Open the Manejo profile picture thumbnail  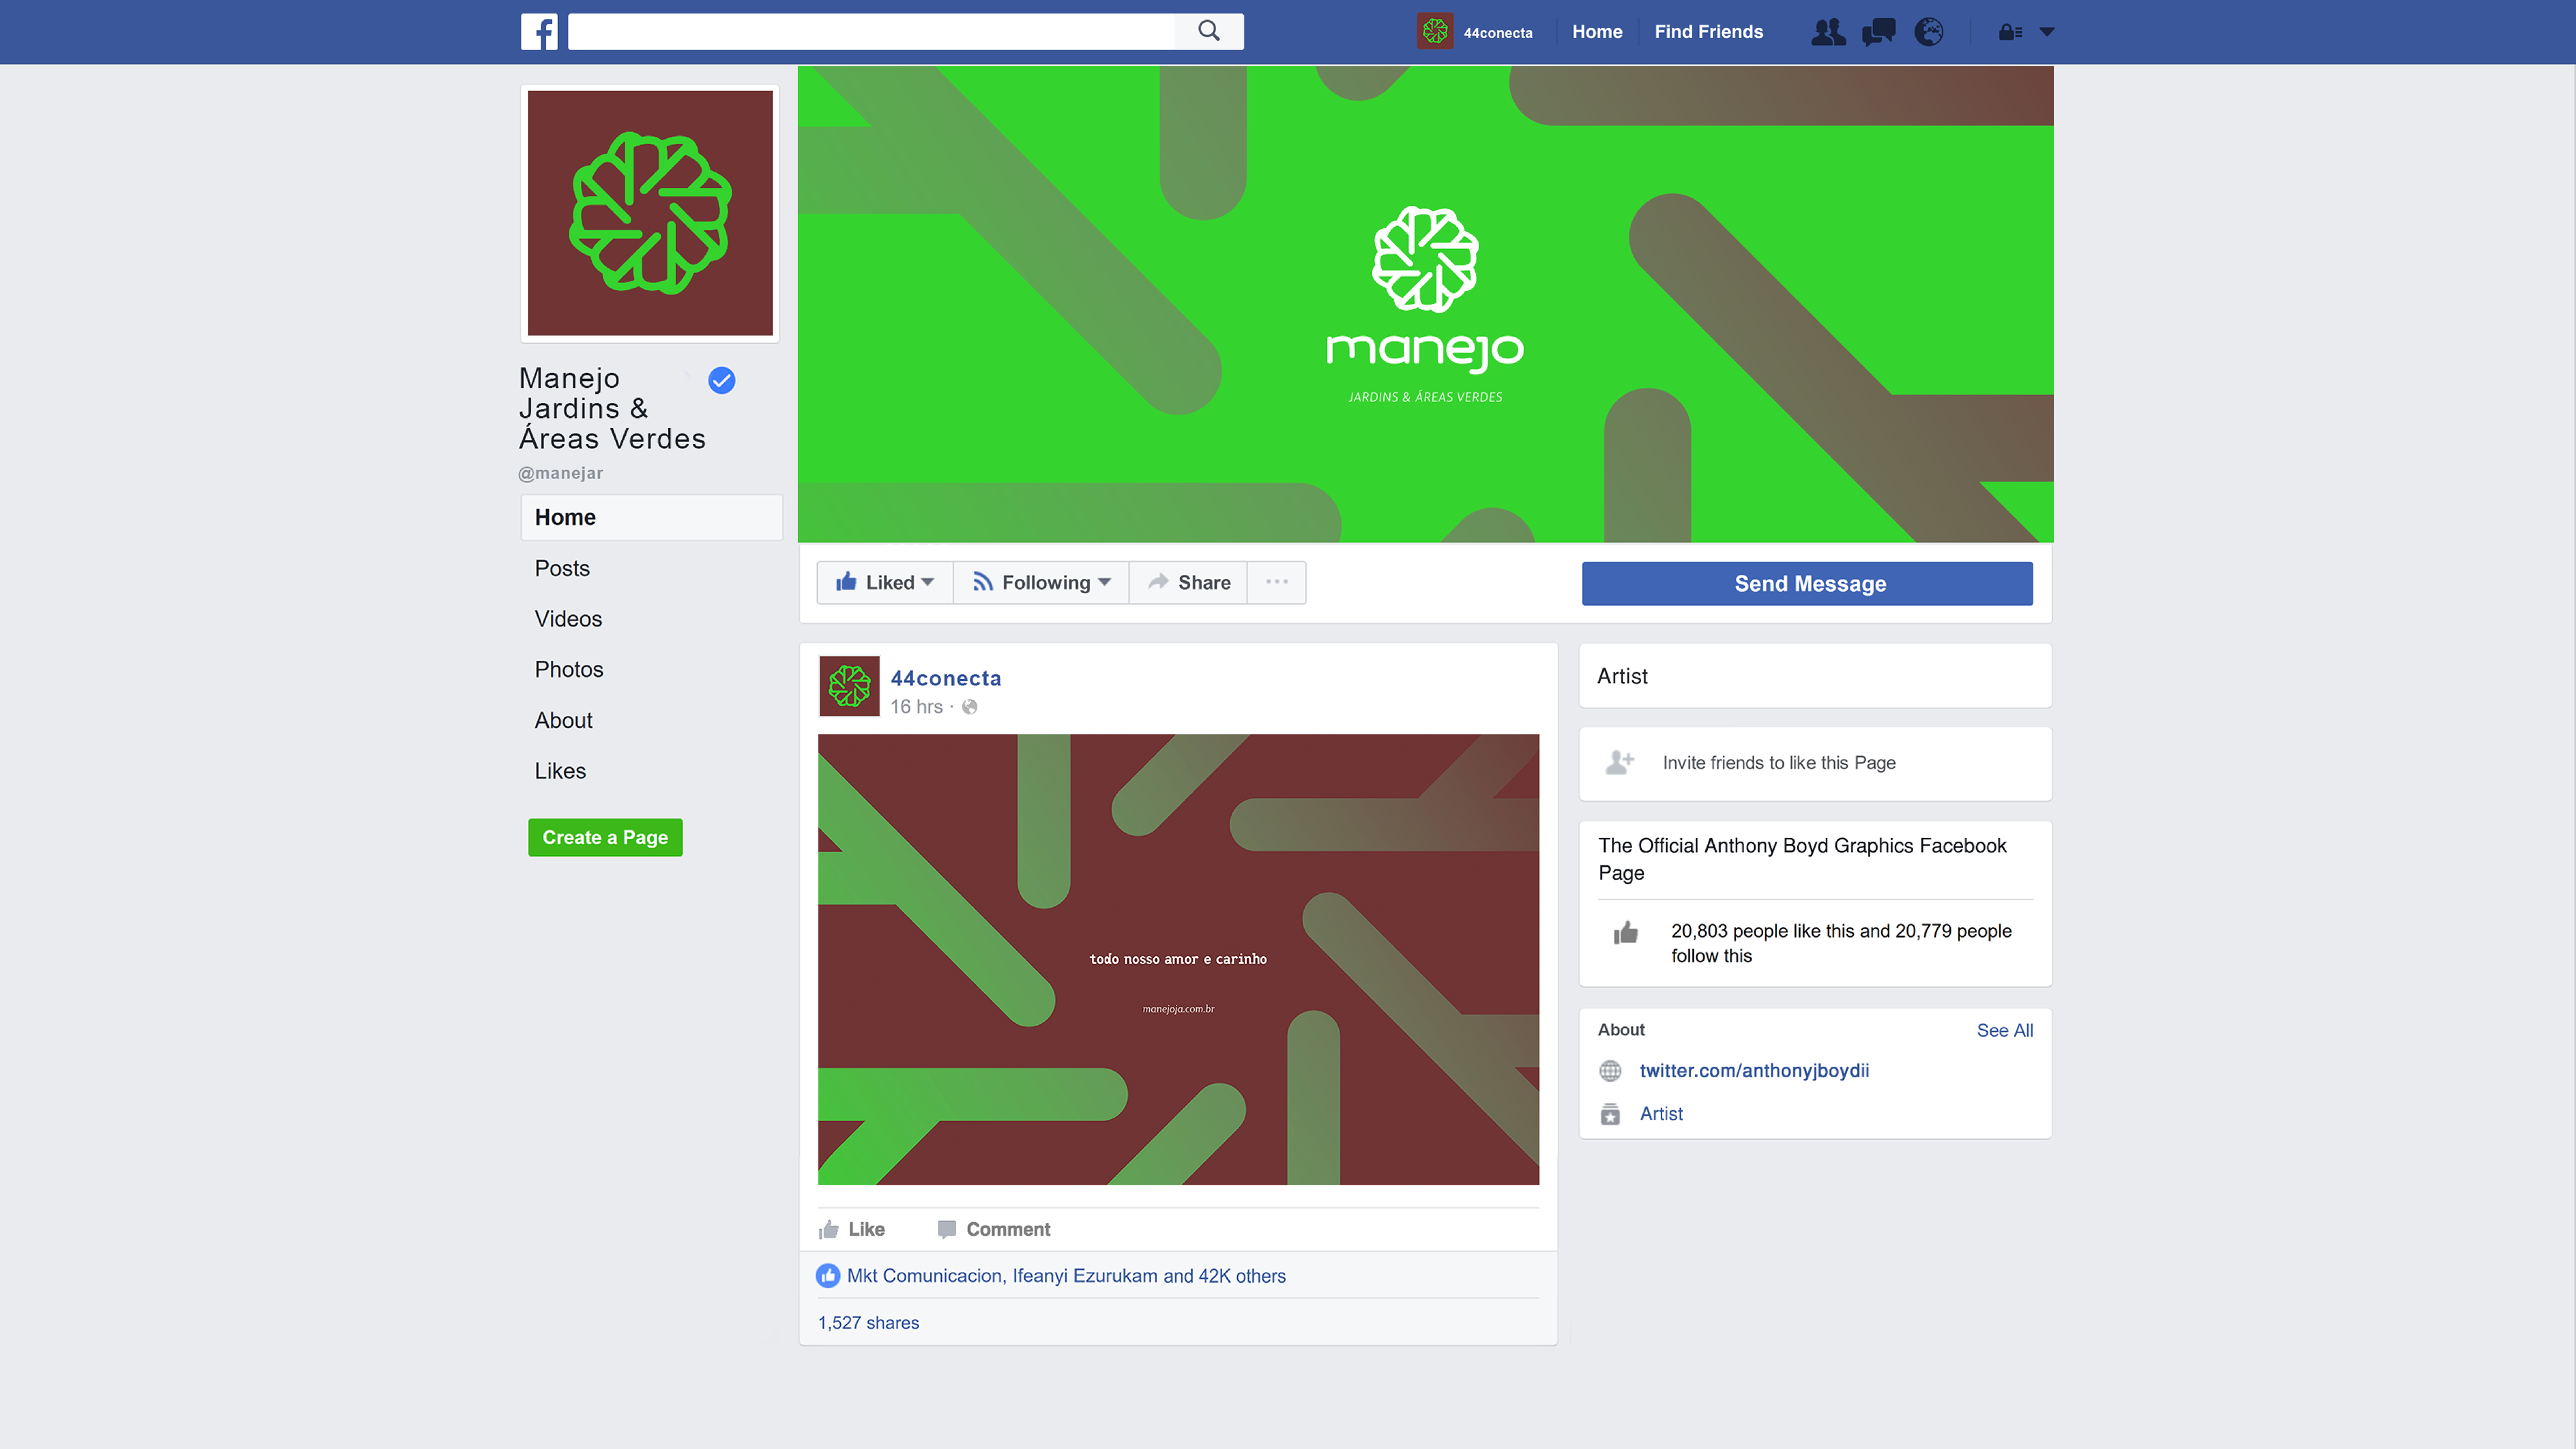coord(650,213)
